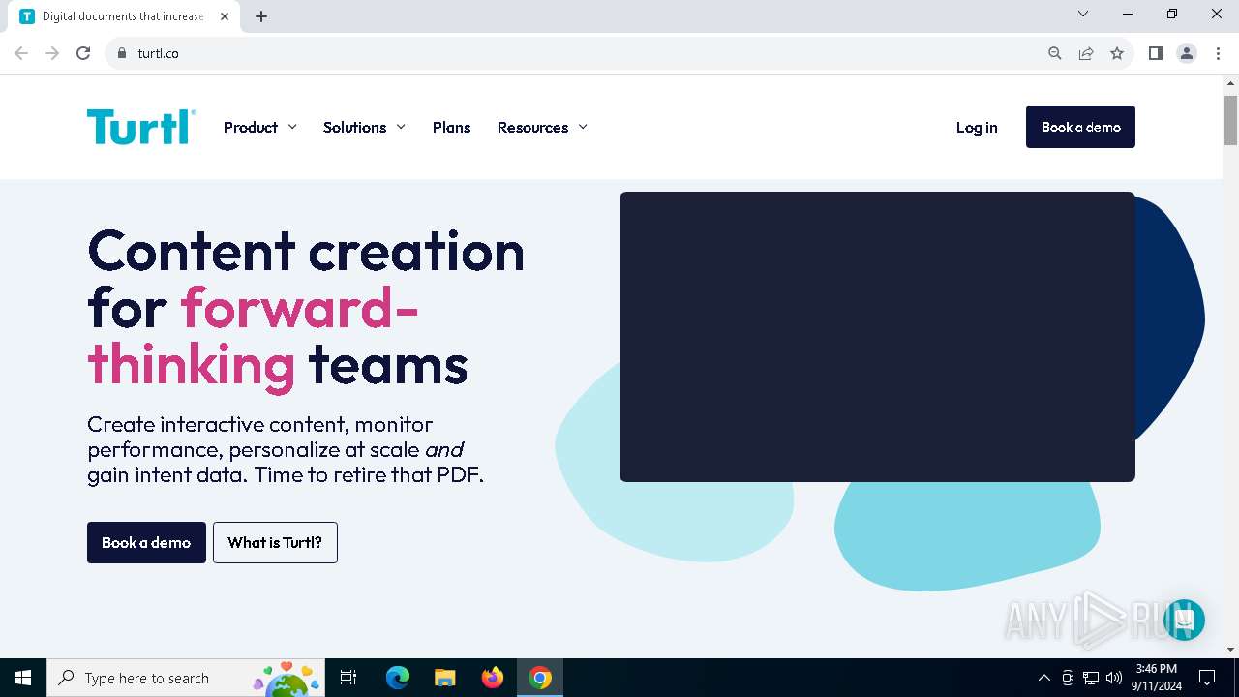Bookmark this page with the star icon
Image resolution: width=1239 pixels, height=697 pixels.
pyautogui.click(x=1117, y=53)
